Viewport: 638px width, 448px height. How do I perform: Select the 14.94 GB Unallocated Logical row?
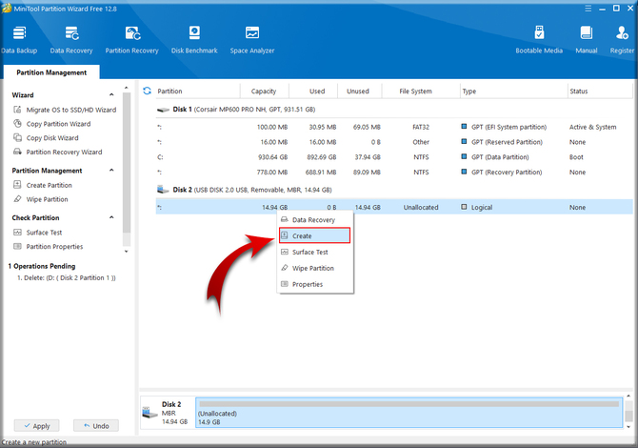(394, 207)
